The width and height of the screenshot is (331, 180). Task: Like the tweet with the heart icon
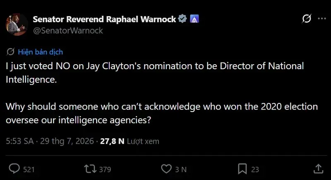coord(166,169)
